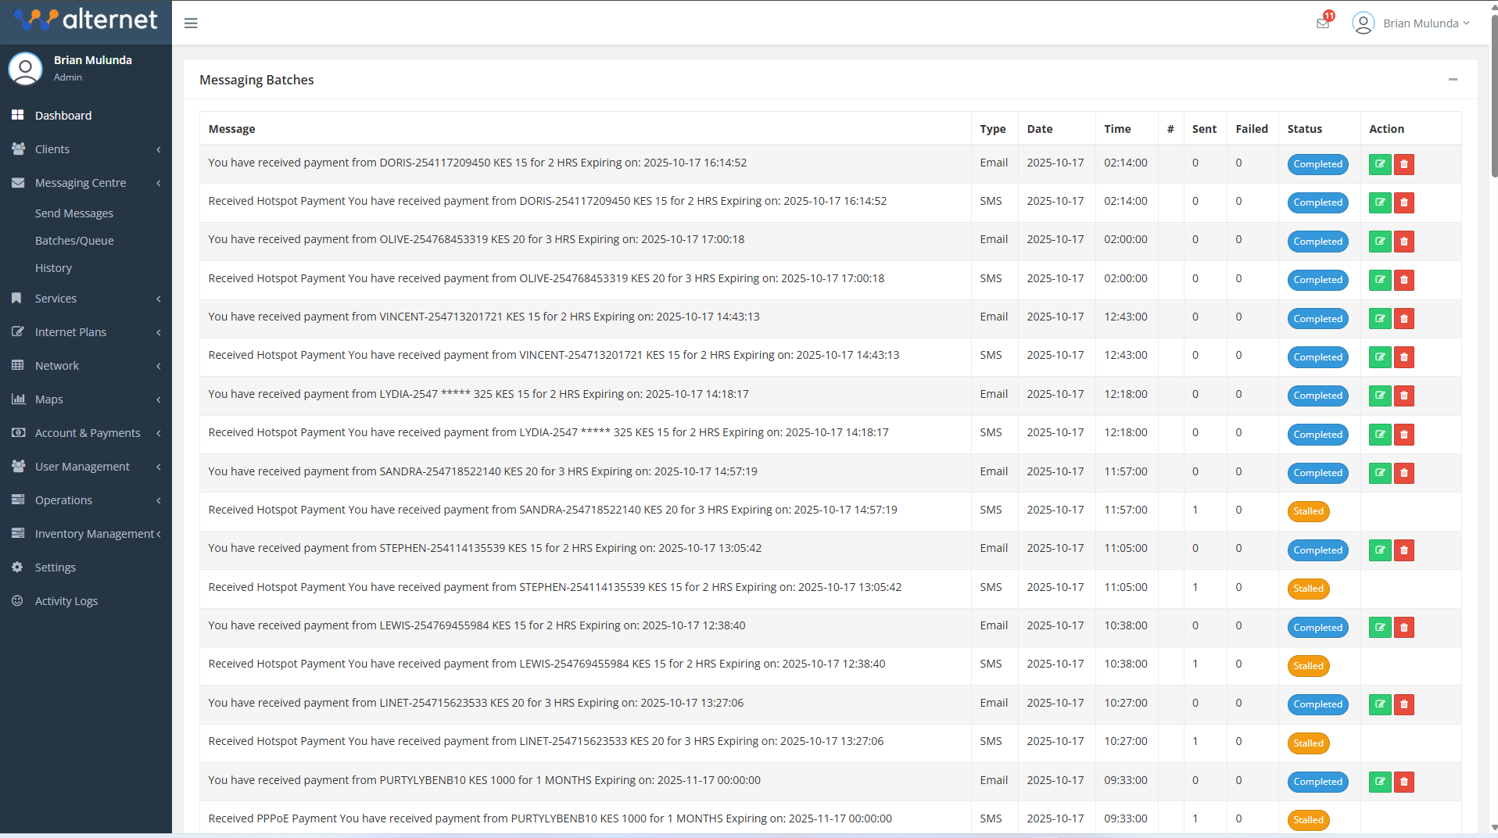This screenshot has width=1498, height=838.
Task: Click delete icon for PURTYLYBENB10 email batch
Action: tap(1404, 782)
